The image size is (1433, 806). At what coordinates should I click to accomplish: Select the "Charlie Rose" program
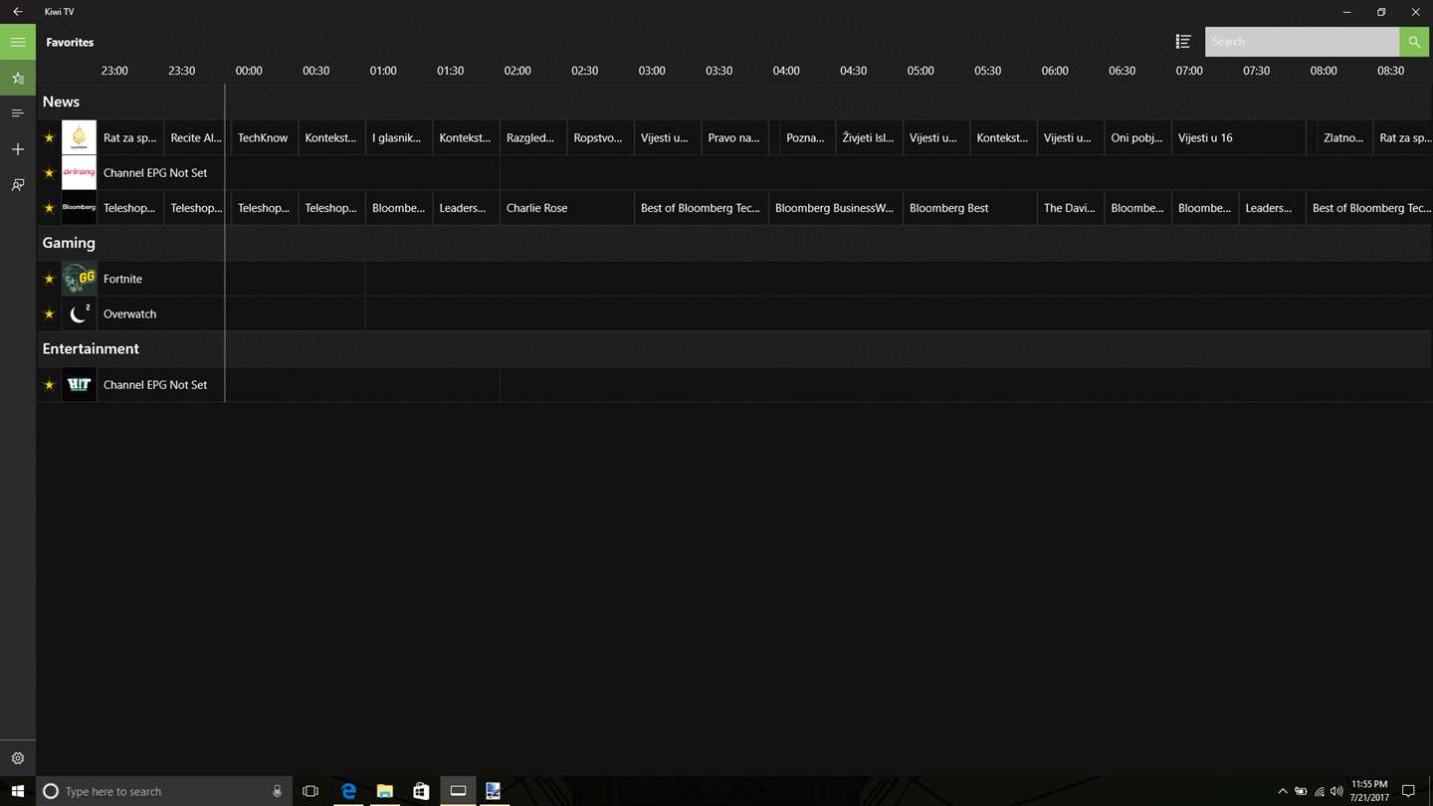[566, 208]
